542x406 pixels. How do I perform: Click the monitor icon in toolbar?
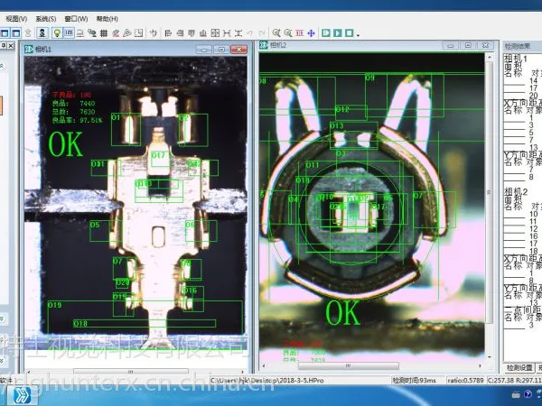point(80,33)
